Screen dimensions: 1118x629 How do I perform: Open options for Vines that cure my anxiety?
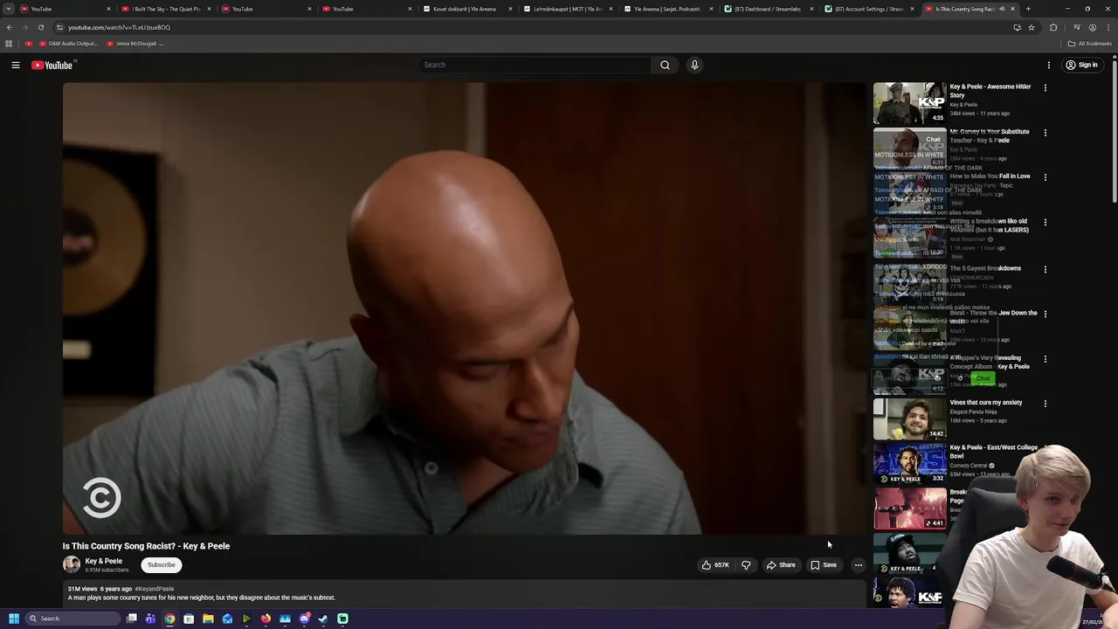(x=1045, y=404)
